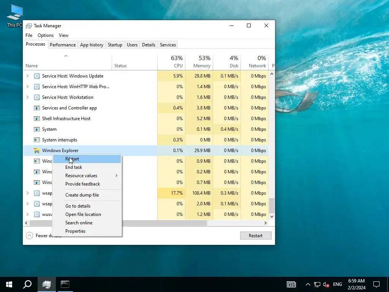Click the Windows Explorer folder icon
389x292 pixels.
coord(37,151)
